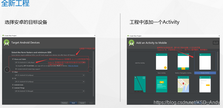Viewport: 223px width, 108px height.
Task: Click the '全新工程' slide heading
Action: click(15, 3)
